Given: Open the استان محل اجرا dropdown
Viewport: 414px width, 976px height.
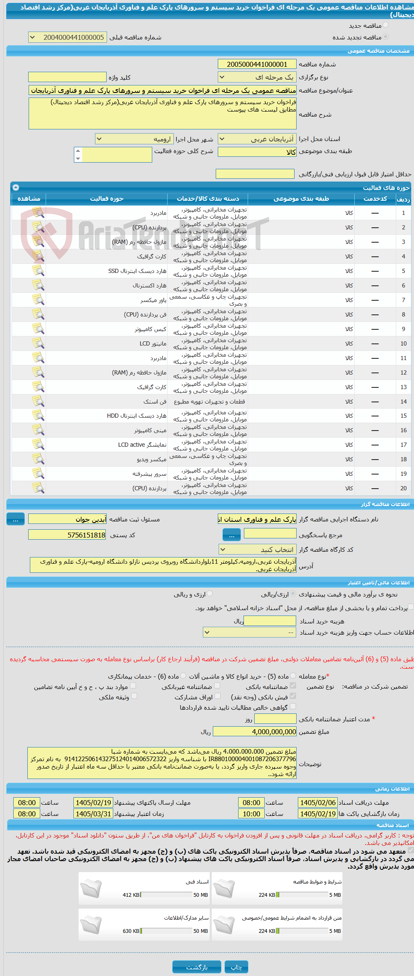Looking at the screenshot, I should click(257, 139).
